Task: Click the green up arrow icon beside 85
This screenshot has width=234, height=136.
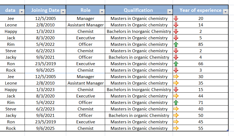Action: tap(176, 44)
